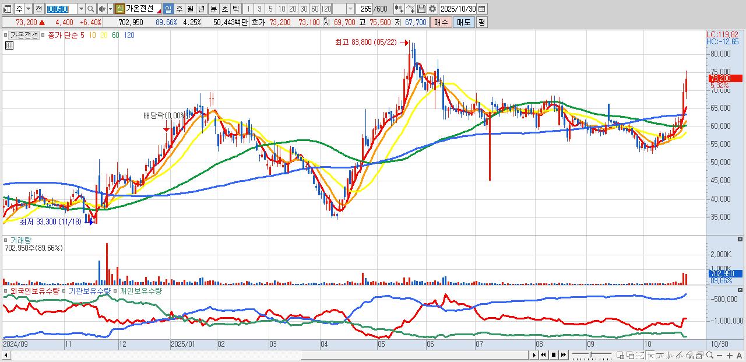The height and width of the screenshot is (362, 746).
Task: Click the grid icon in the chart's top-left corner
Action: point(9,45)
